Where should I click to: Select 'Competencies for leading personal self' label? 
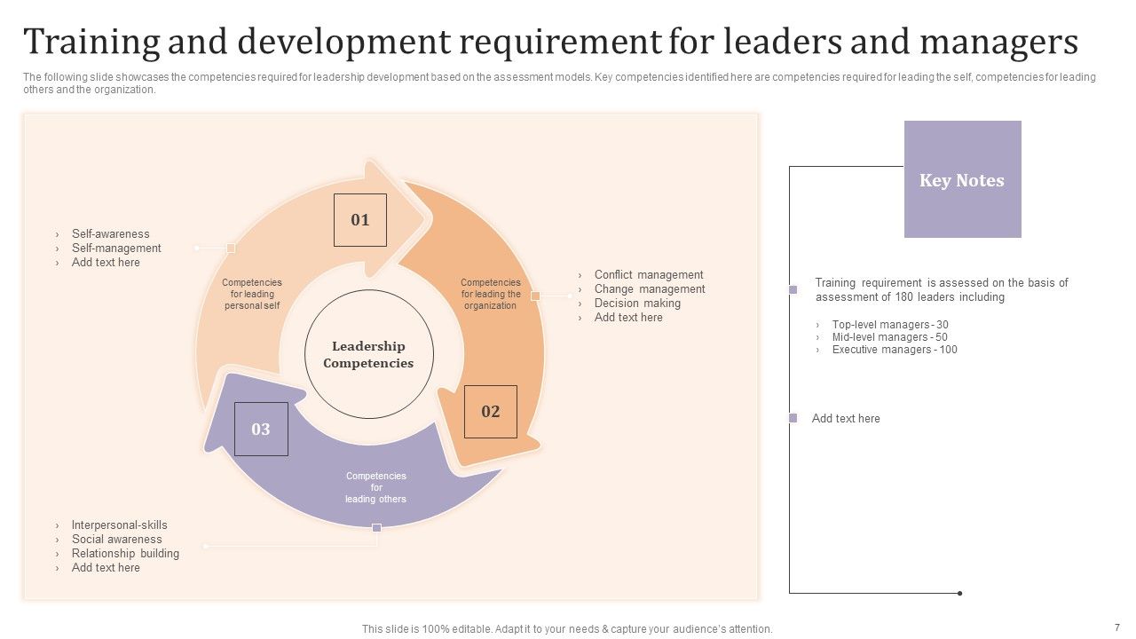[252, 294]
